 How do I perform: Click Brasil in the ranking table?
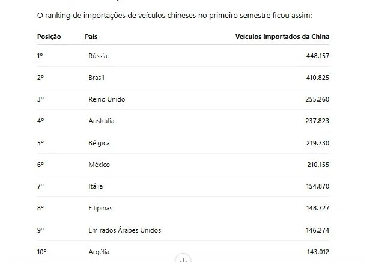97,78
